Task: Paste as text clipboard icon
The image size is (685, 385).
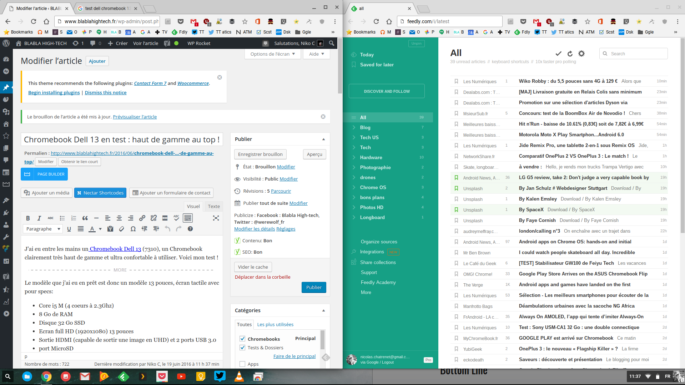Action: [x=110, y=229]
